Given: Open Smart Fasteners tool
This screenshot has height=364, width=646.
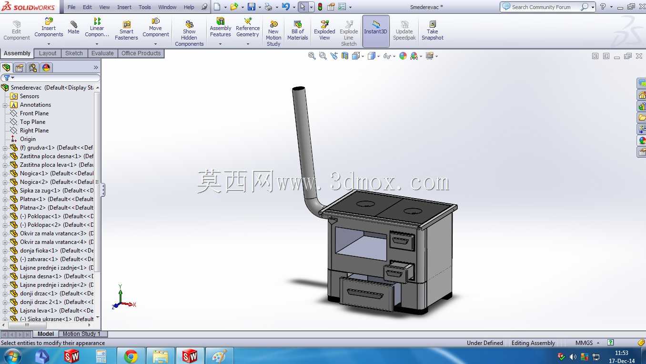Looking at the screenshot, I should (x=126, y=30).
